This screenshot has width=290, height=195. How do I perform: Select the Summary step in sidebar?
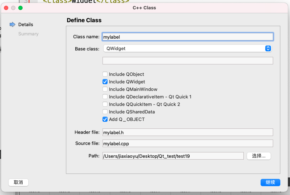click(28, 34)
